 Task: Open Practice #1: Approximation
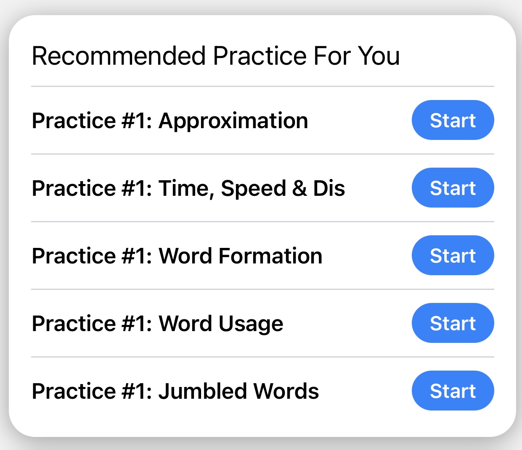170,120
